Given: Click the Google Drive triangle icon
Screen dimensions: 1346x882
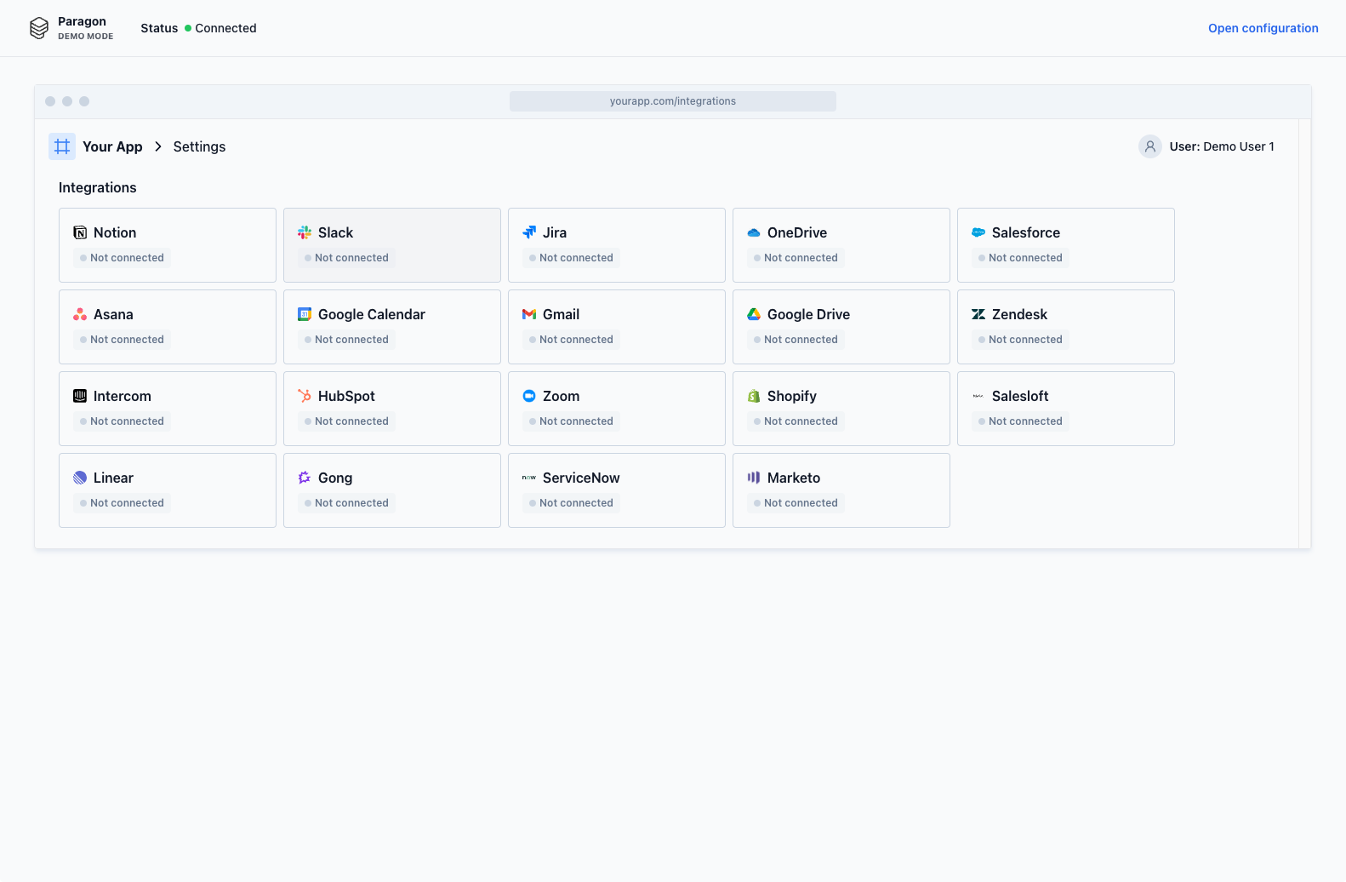Looking at the screenshot, I should [754, 314].
